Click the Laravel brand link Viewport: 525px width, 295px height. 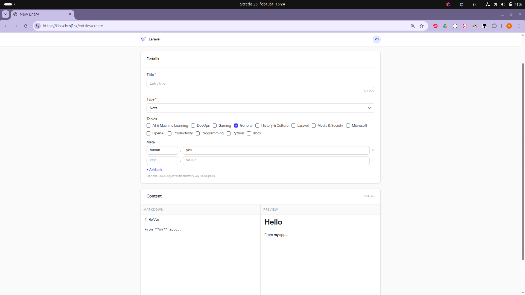tap(154, 39)
